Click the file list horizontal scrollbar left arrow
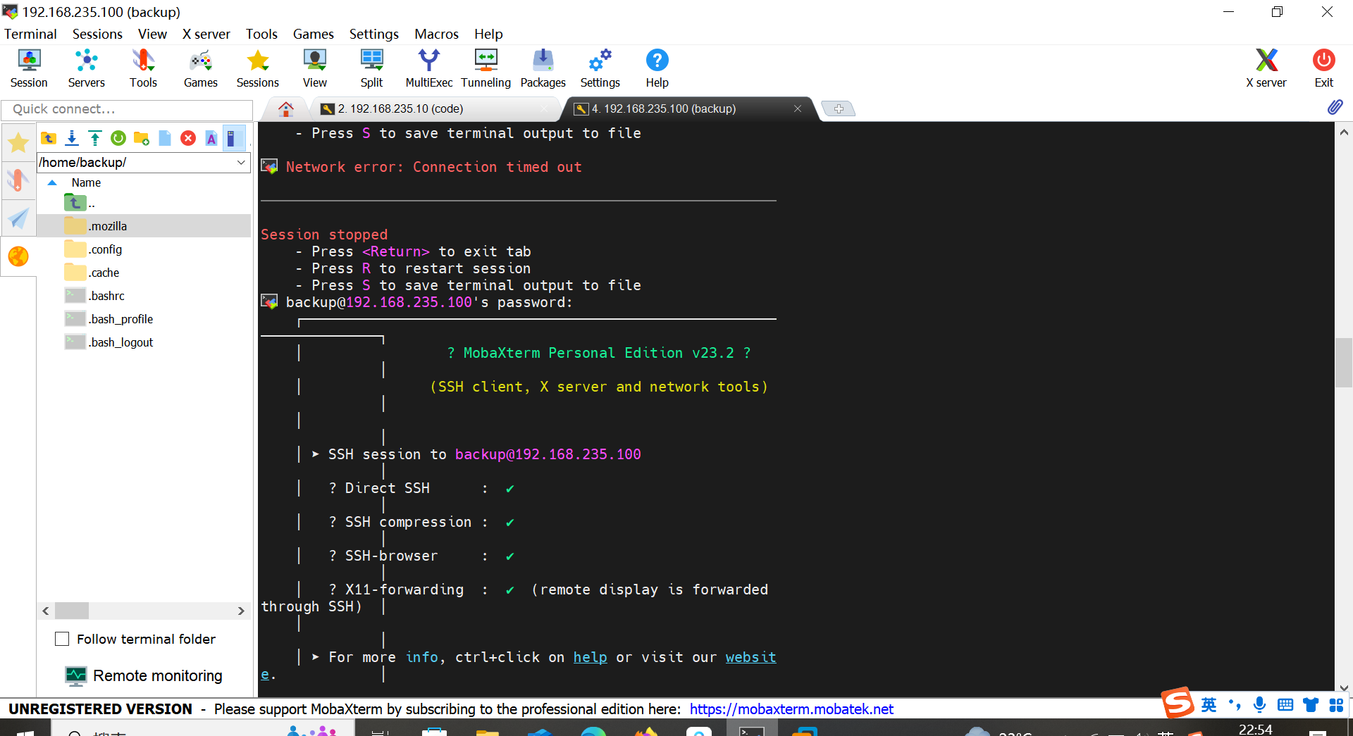The height and width of the screenshot is (736, 1353). (x=46, y=611)
